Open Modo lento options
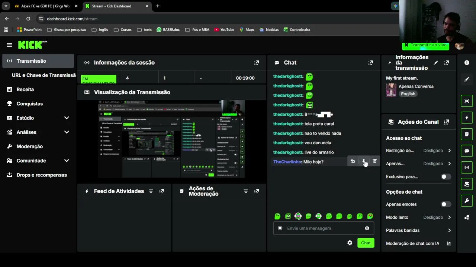The height and width of the screenshot is (267, 476). pyautogui.click(x=419, y=217)
